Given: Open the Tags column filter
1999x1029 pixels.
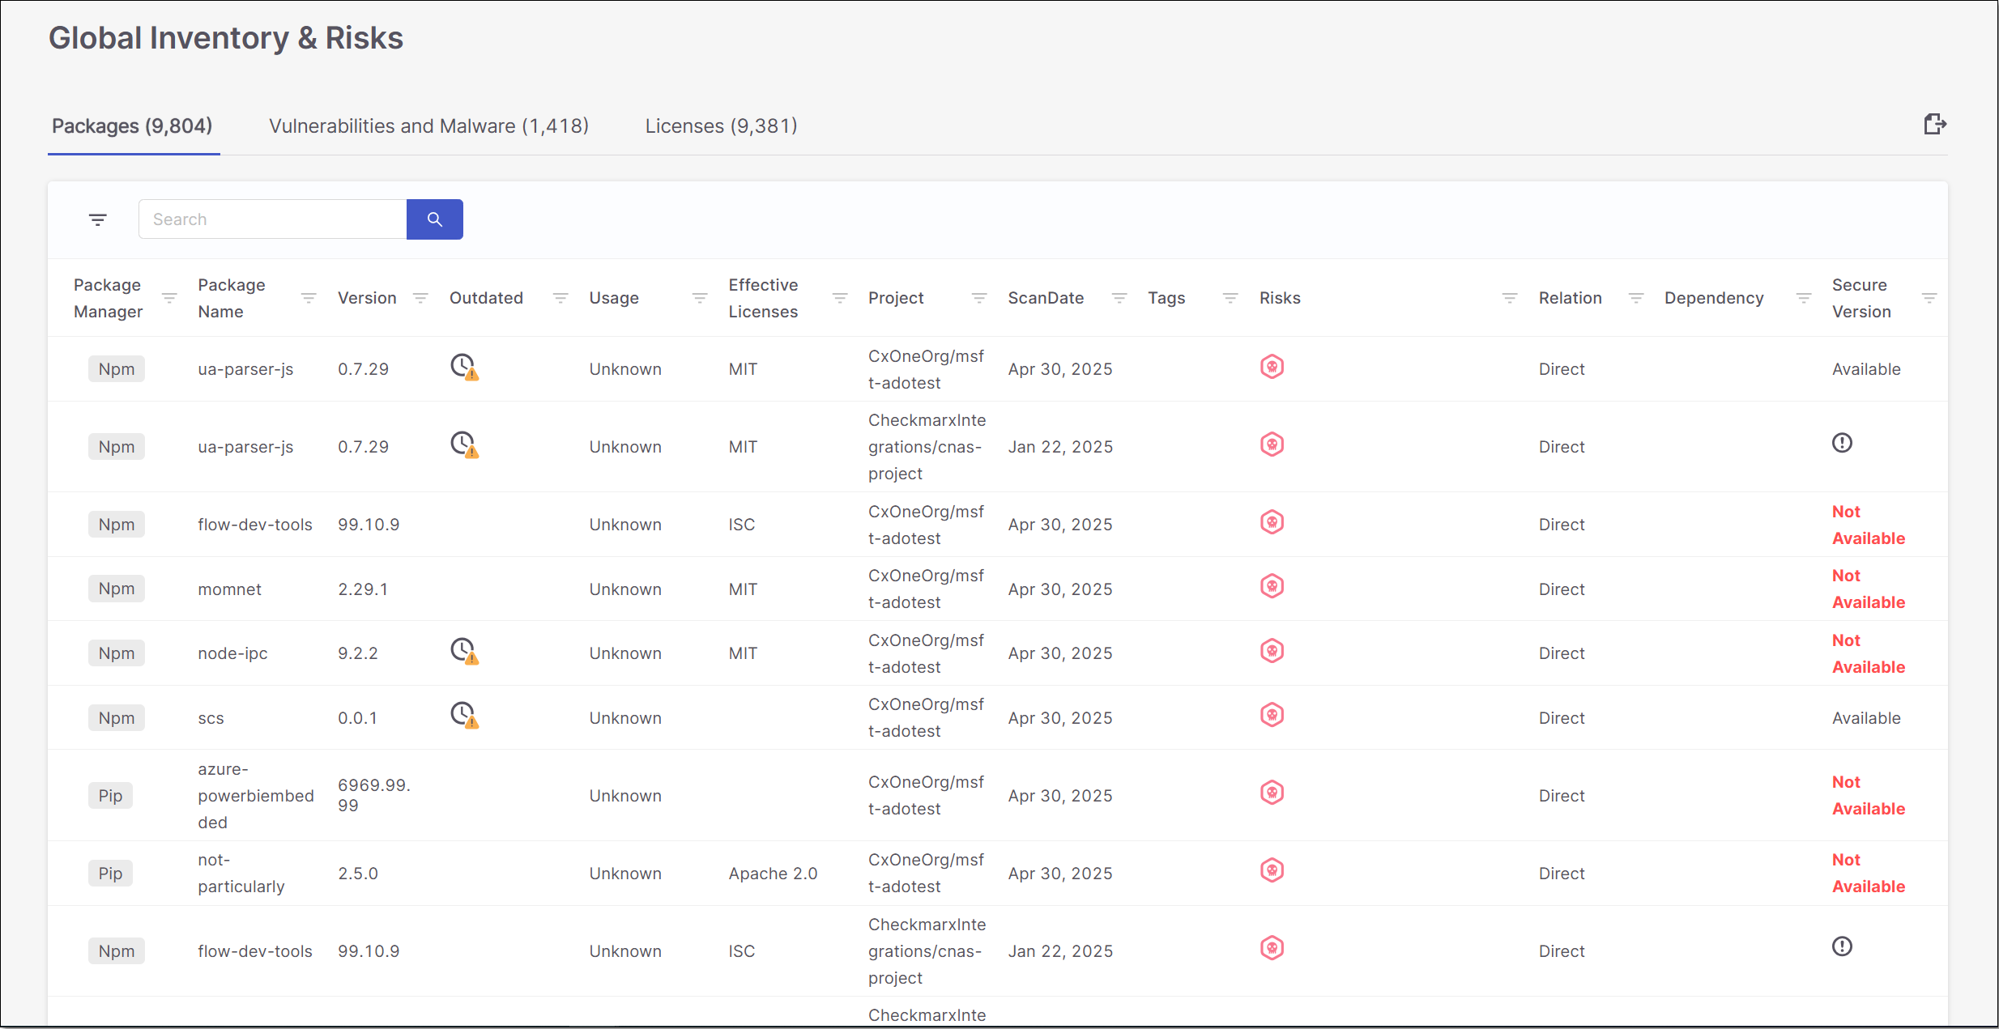Looking at the screenshot, I should [1230, 298].
